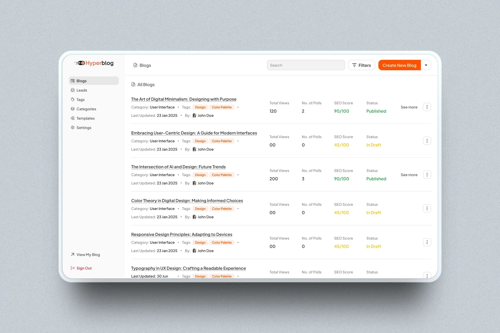This screenshot has width=500, height=333.
Task: Click the 45/100 SEO score on Color Theory
Action: tap(341, 212)
